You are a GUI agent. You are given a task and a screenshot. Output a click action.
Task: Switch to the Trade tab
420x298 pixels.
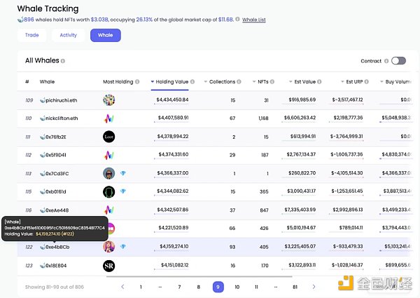click(31, 34)
